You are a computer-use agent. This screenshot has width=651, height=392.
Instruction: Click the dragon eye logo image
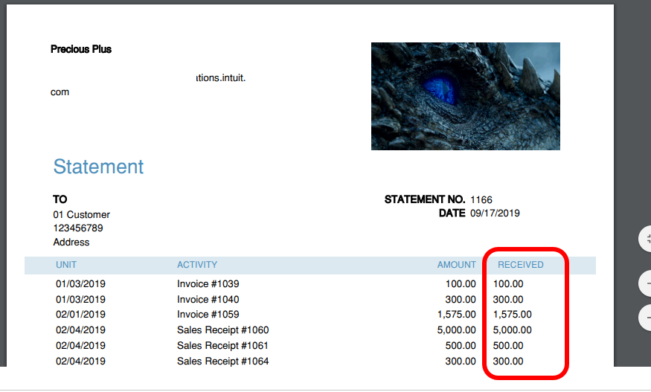pyautogui.click(x=466, y=97)
